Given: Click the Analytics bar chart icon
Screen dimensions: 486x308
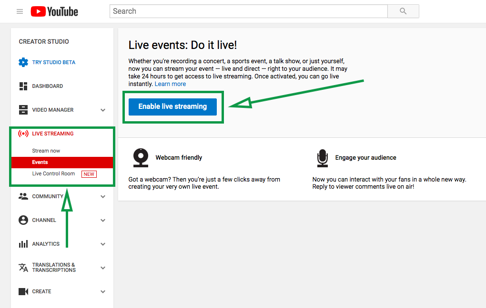Looking at the screenshot, I should (x=23, y=244).
